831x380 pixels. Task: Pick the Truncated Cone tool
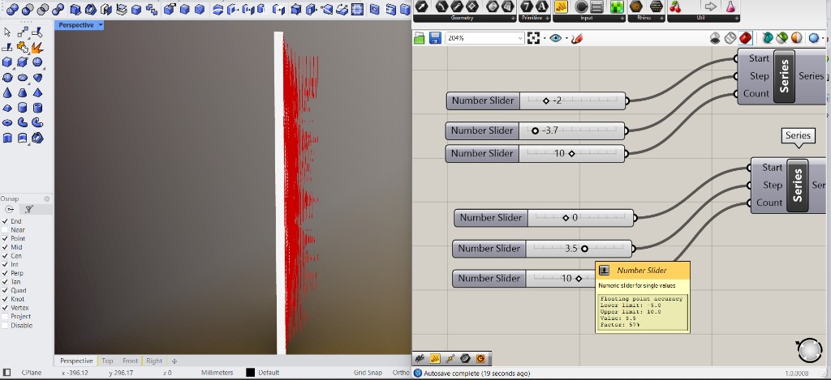click(x=22, y=93)
